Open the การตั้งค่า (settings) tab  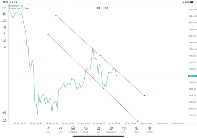pyautogui.click(x=149, y=129)
